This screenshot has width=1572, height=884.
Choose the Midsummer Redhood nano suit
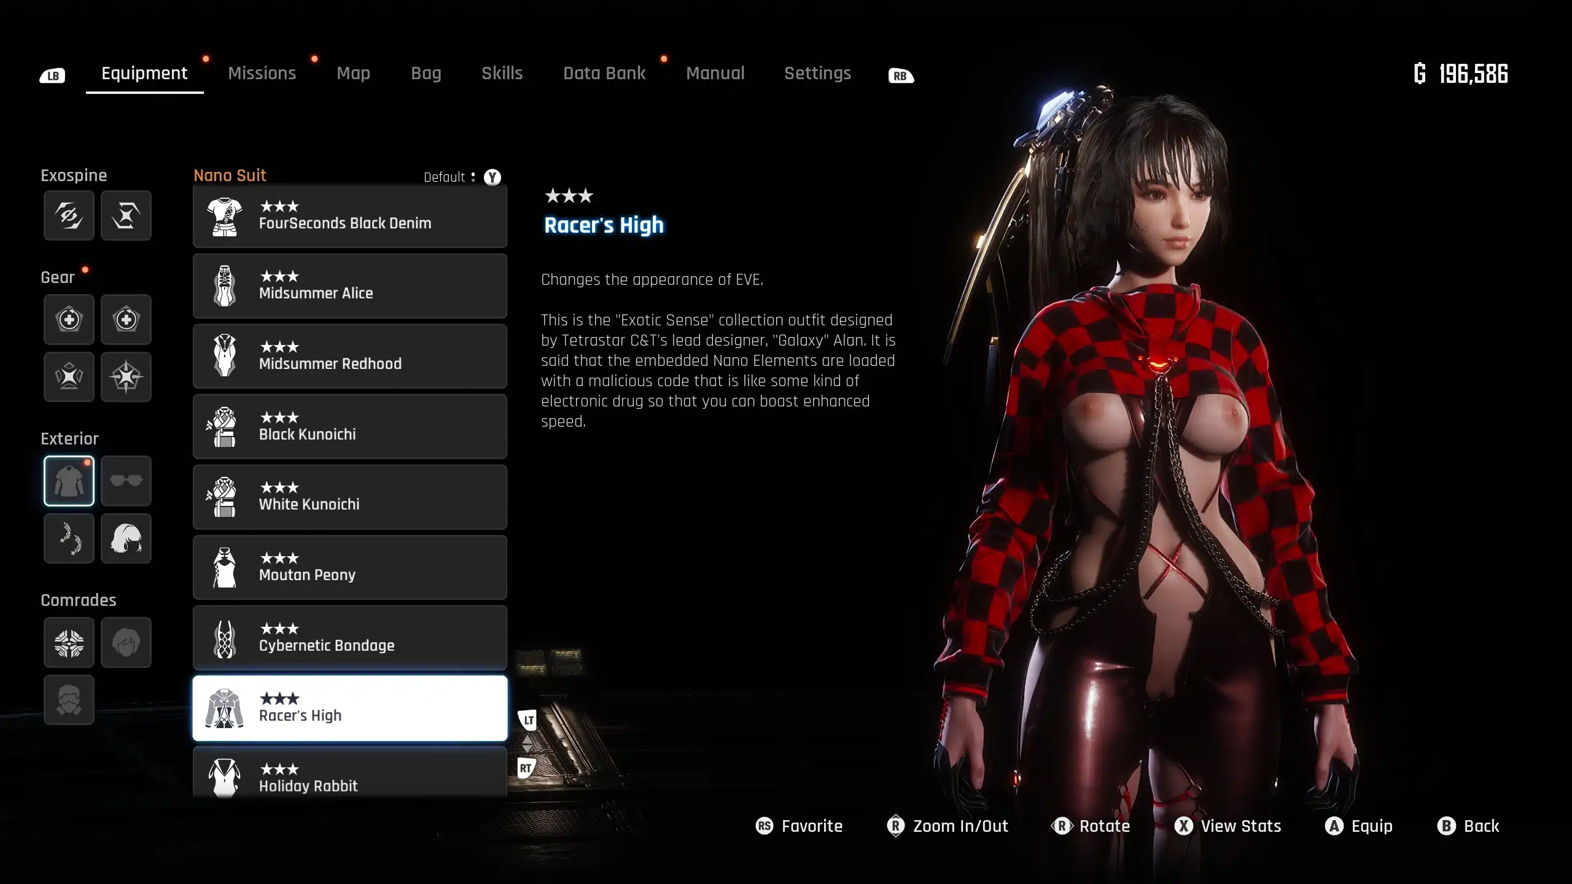350,357
